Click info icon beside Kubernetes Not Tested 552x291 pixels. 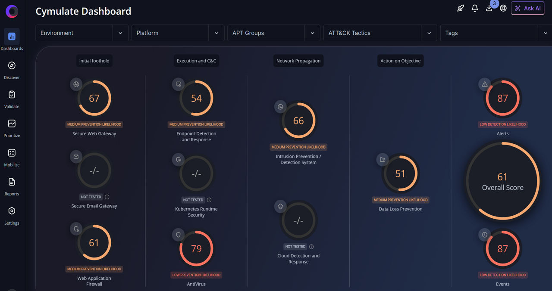pos(209,200)
